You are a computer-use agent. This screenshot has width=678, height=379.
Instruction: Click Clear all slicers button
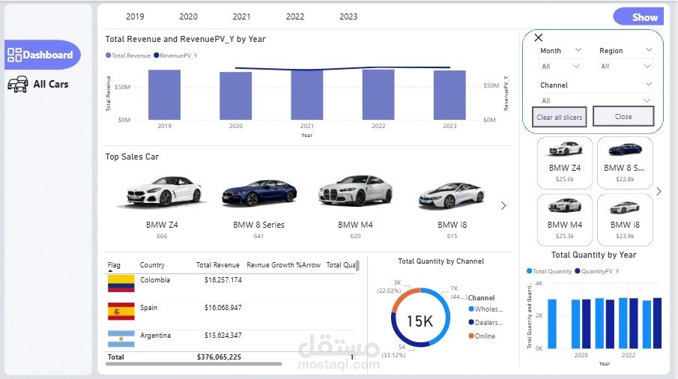tap(559, 117)
